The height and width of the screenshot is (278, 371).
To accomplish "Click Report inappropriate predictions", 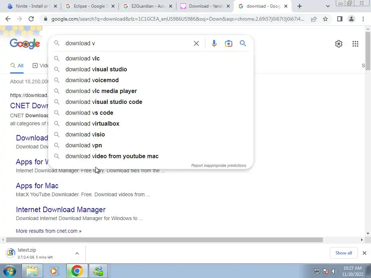I will (x=218, y=165).
